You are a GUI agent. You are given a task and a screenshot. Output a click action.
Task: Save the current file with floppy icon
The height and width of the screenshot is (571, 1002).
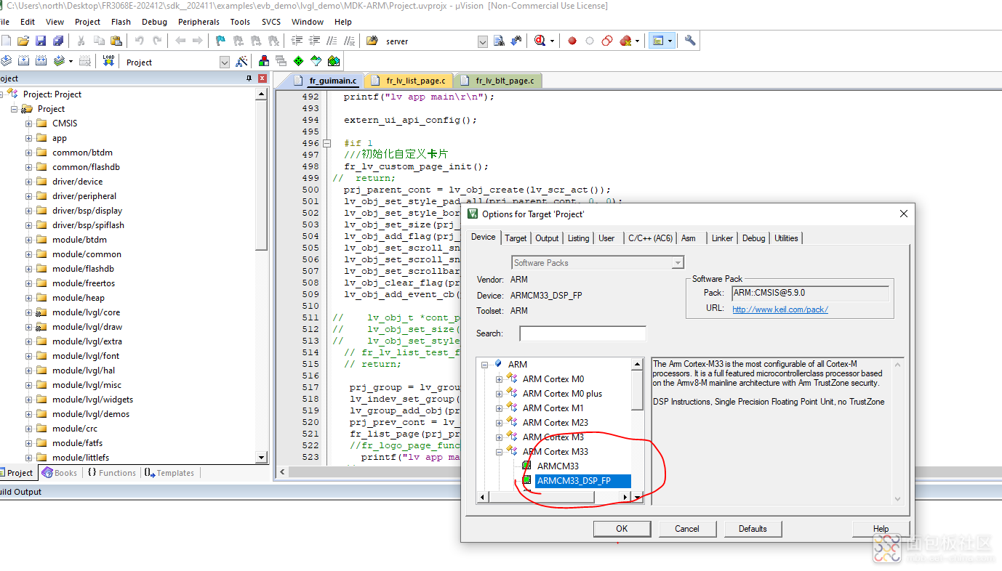pos(41,41)
